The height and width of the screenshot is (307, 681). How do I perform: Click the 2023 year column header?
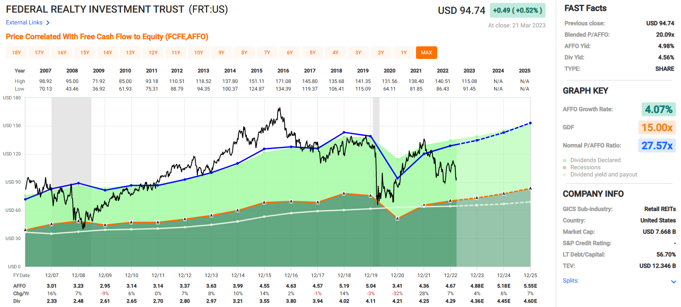click(x=469, y=71)
